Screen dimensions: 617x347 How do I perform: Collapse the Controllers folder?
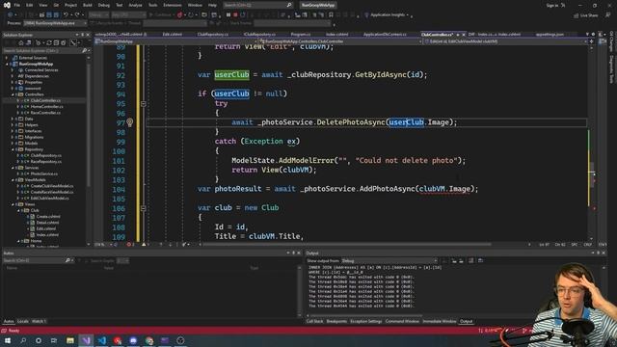coord(13,94)
